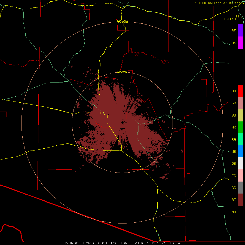
Task: Click the WS blue legend swatch
Action: coord(240,151)
